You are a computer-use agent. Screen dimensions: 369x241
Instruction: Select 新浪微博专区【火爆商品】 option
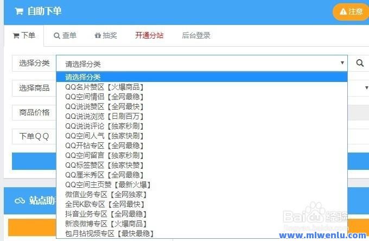point(202,224)
